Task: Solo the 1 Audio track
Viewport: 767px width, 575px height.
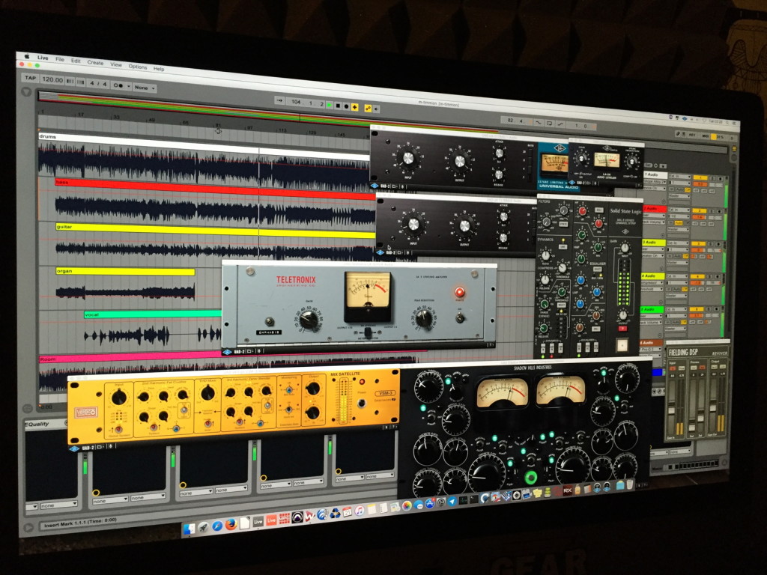Action: pyautogui.click(x=713, y=178)
